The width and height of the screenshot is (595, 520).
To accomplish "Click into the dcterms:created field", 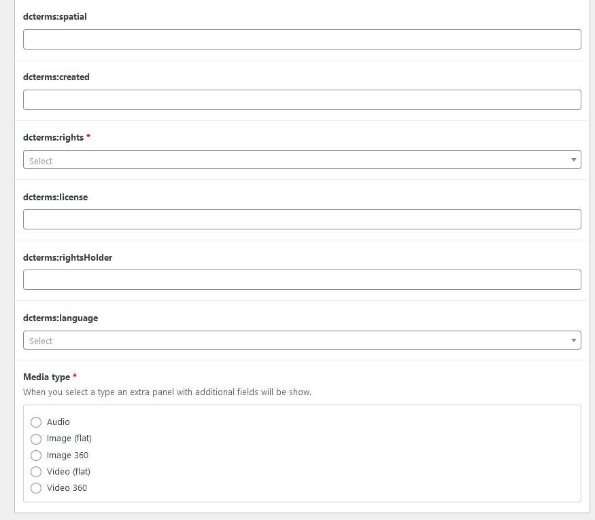I will point(302,100).
